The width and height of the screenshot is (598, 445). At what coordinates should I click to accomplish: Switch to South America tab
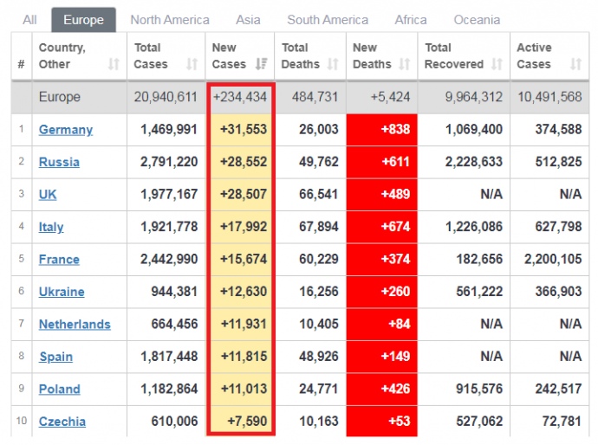[328, 20]
